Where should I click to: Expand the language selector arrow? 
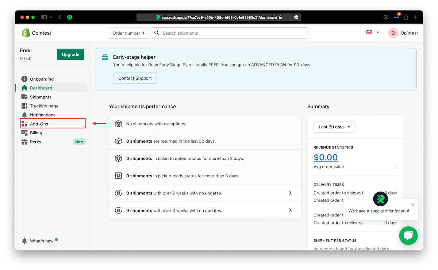click(378, 32)
